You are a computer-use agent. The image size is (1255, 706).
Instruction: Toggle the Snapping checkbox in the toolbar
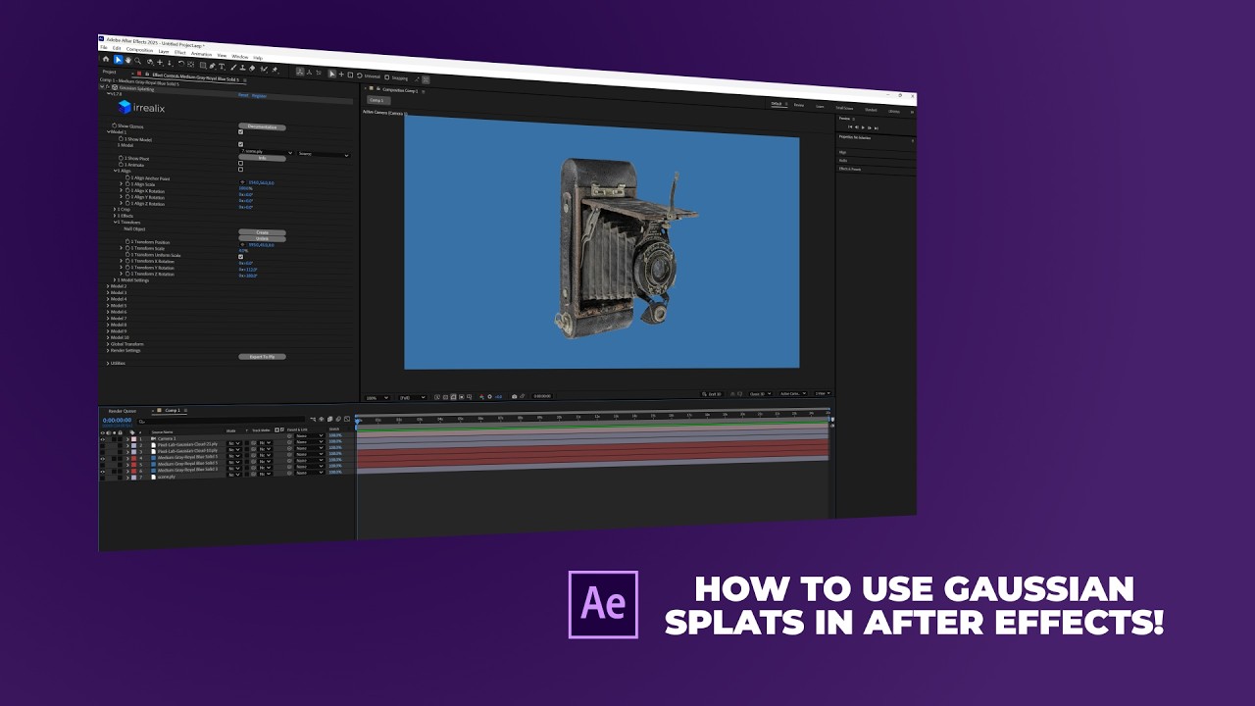point(388,77)
